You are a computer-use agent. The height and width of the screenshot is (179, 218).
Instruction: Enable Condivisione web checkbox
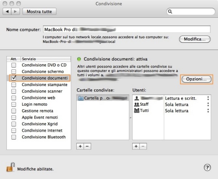coord(14,97)
